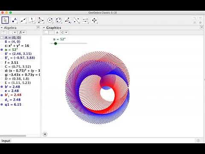Select the Point tool
The height and width of the screenshot is (154, 205).
[14, 20]
